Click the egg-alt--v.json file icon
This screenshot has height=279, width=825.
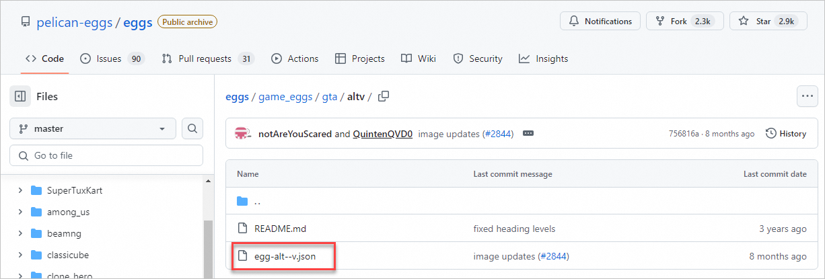[x=242, y=256]
